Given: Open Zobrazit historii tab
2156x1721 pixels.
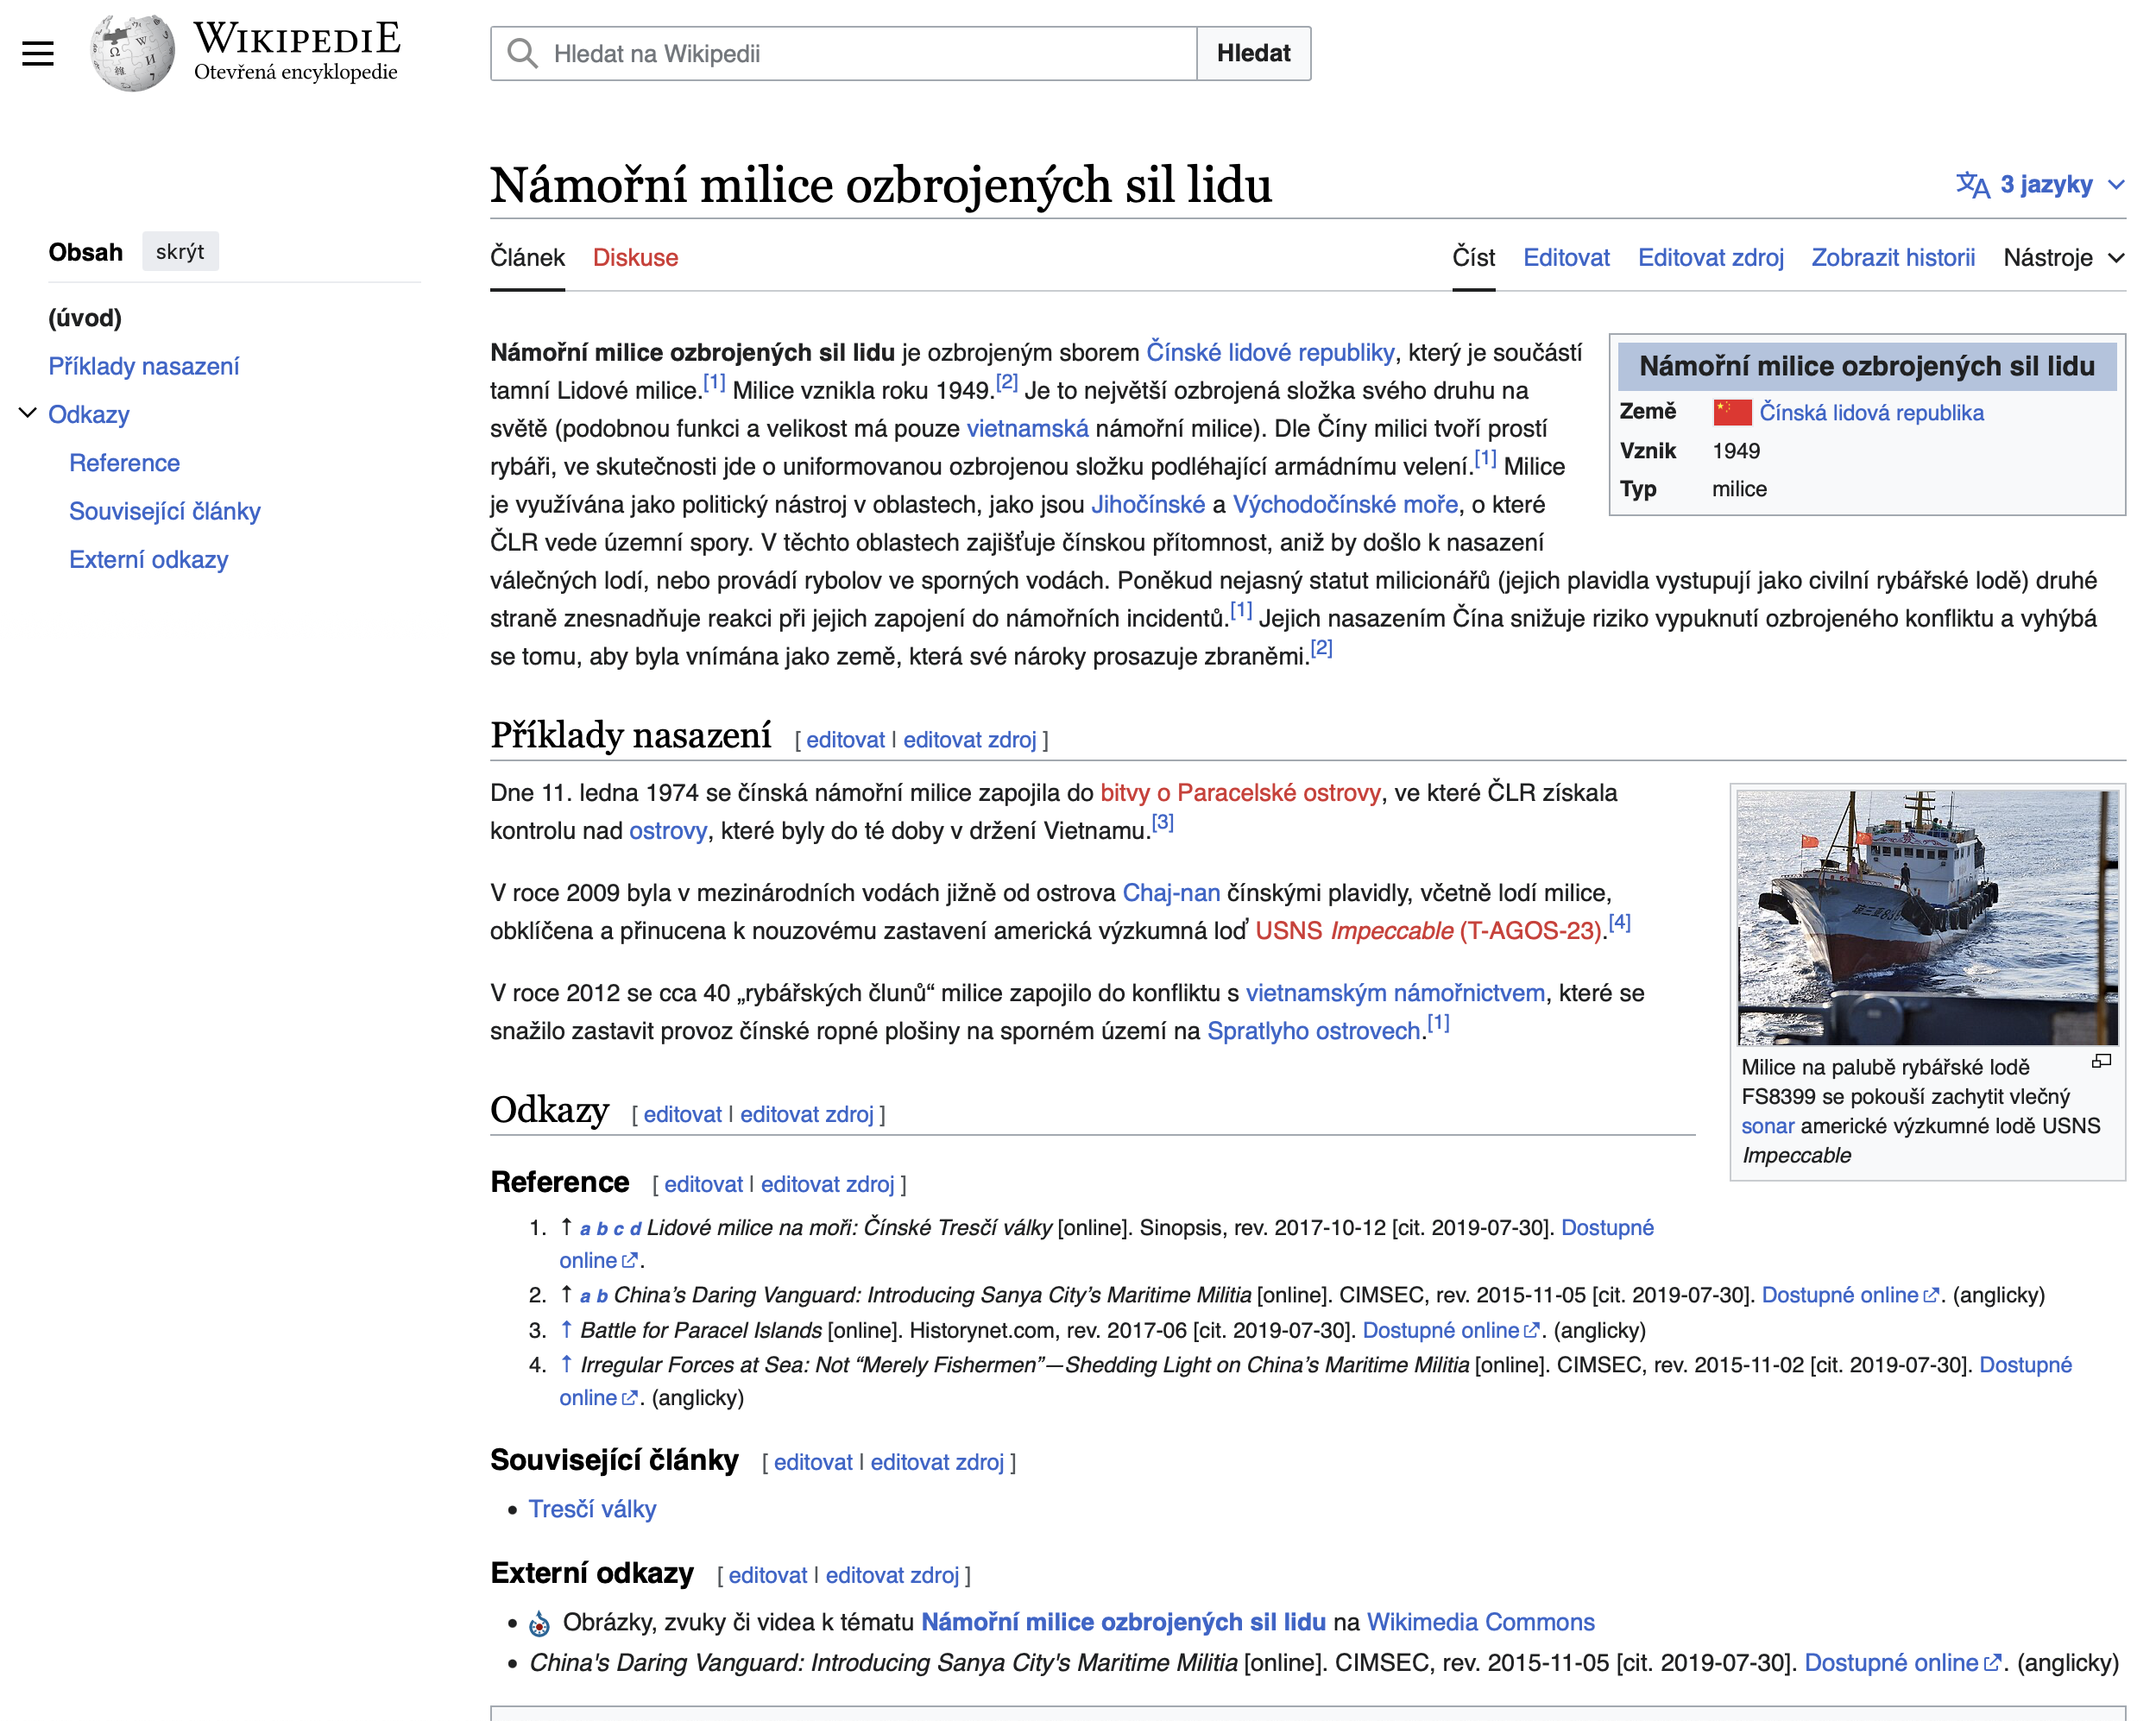Looking at the screenshot, I should [x=1893, y=258].
